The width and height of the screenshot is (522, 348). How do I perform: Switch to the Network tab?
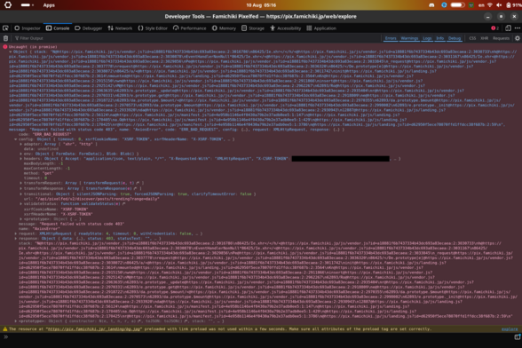[120, 28]
